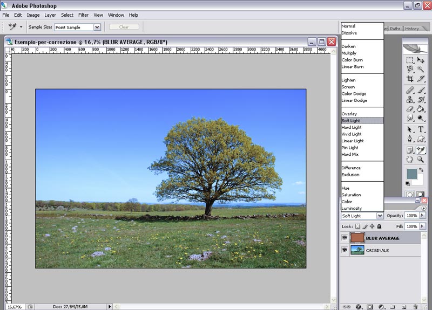The image size is (432, 310).
Task: Expand the Opacity slider arrow
Action: click(423, 216)
